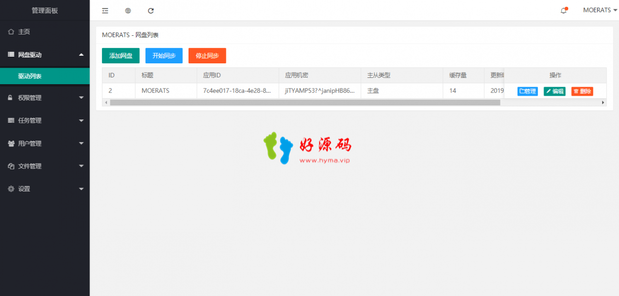The width and height of the screenshot is (619, 296).
Task: Go to 主页 in the sidebar
Action: coord(44,32)
